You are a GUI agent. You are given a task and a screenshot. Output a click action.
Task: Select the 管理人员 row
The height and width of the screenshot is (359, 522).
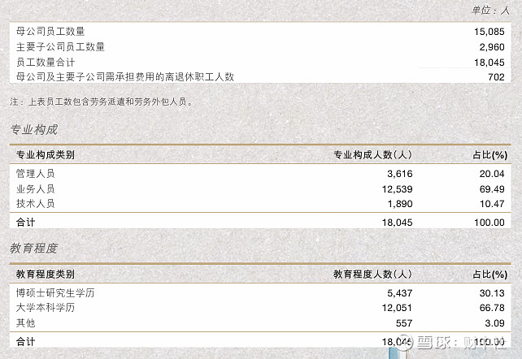pyautogui.click(x=260, y=174)
